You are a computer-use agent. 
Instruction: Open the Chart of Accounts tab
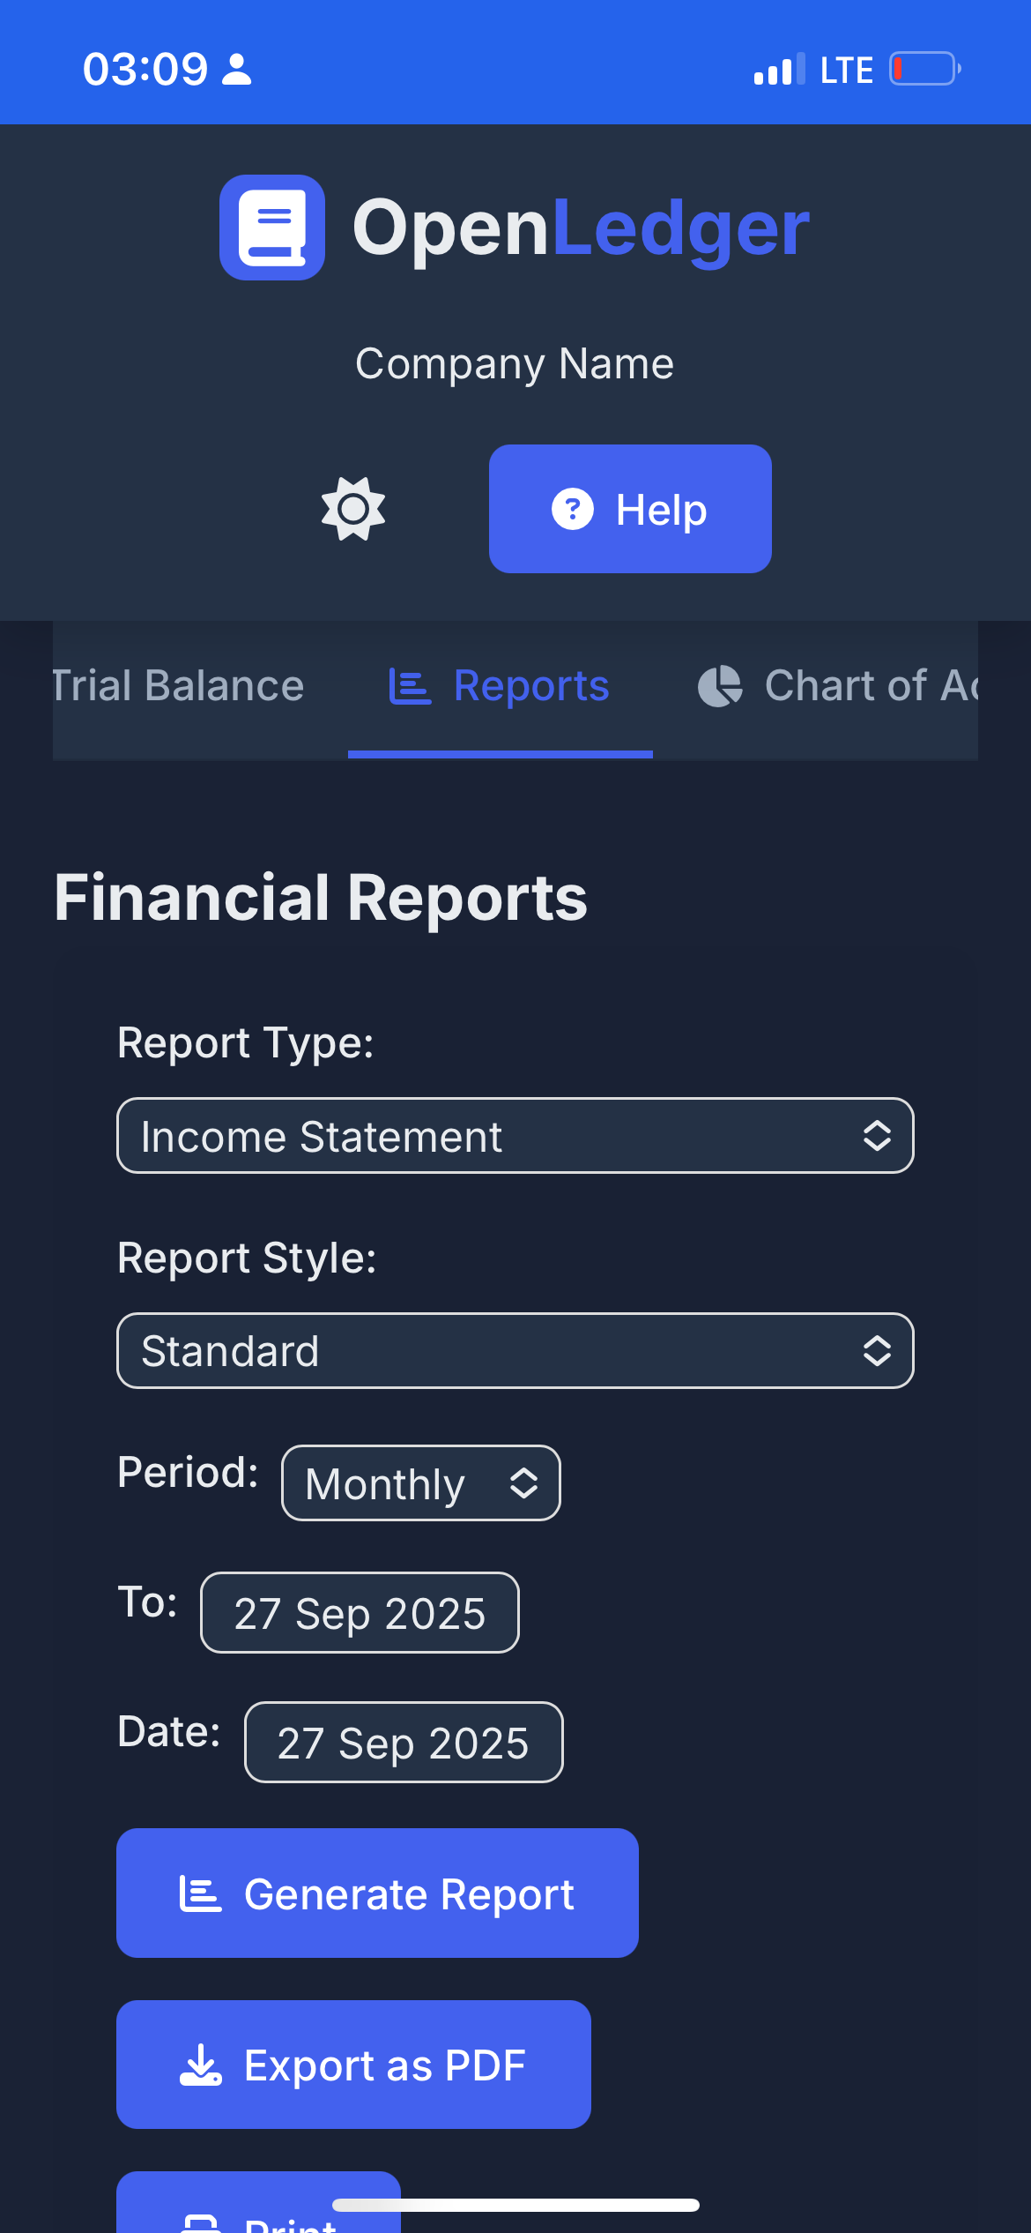pos(837,686)
